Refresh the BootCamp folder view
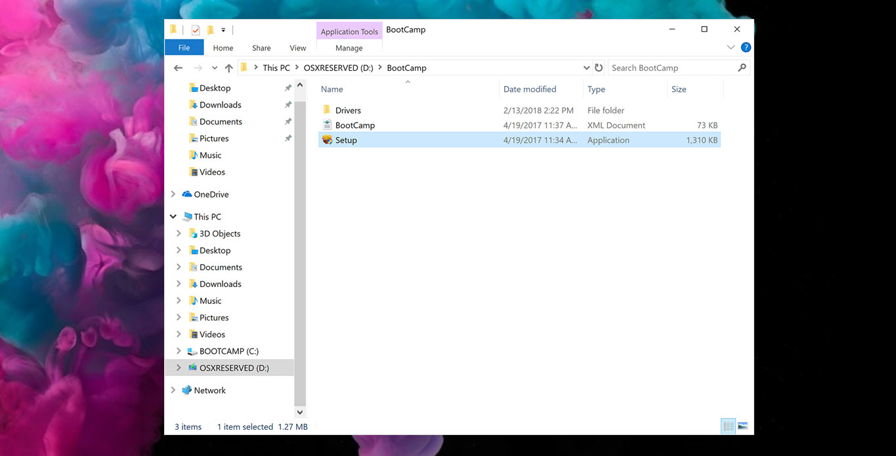This screenshot has height=456, width=896. tap(599, 68)
